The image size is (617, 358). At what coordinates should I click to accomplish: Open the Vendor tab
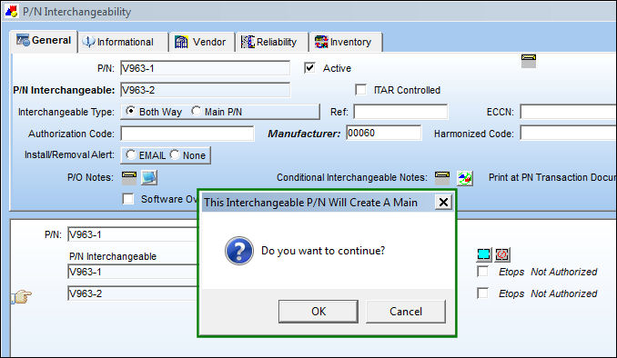pyautogui.click(x=201, y=42)
